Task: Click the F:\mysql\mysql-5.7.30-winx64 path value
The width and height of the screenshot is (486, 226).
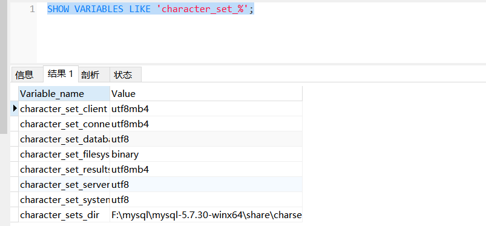Action: click(x=206, y=214)
